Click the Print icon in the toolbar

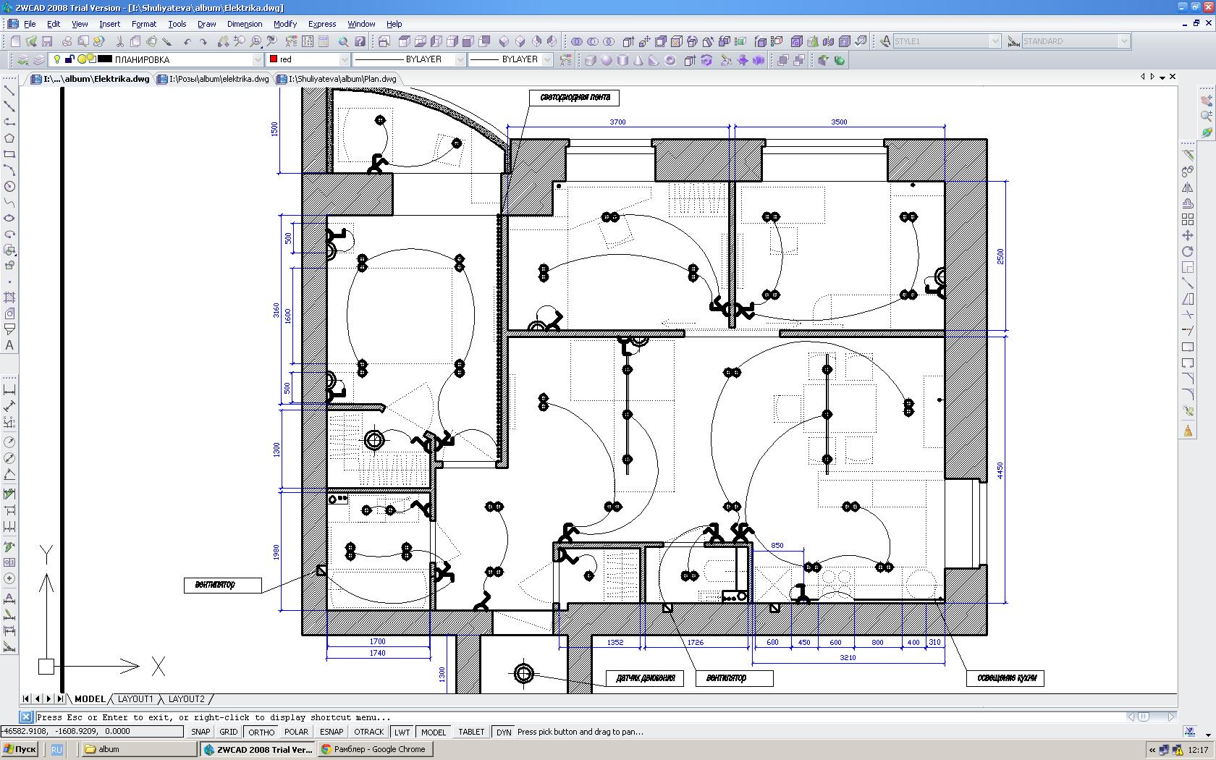(67, 41)
